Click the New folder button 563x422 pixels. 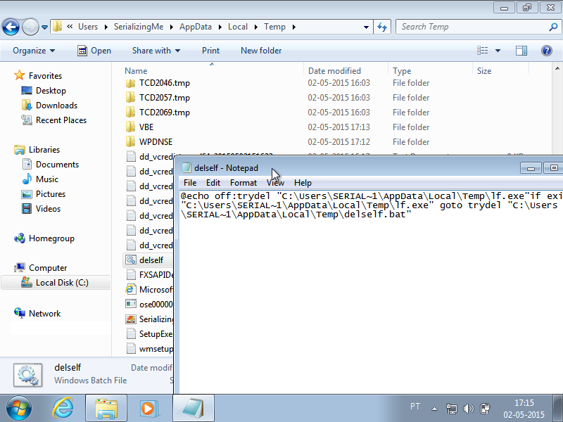click(260, 51)
